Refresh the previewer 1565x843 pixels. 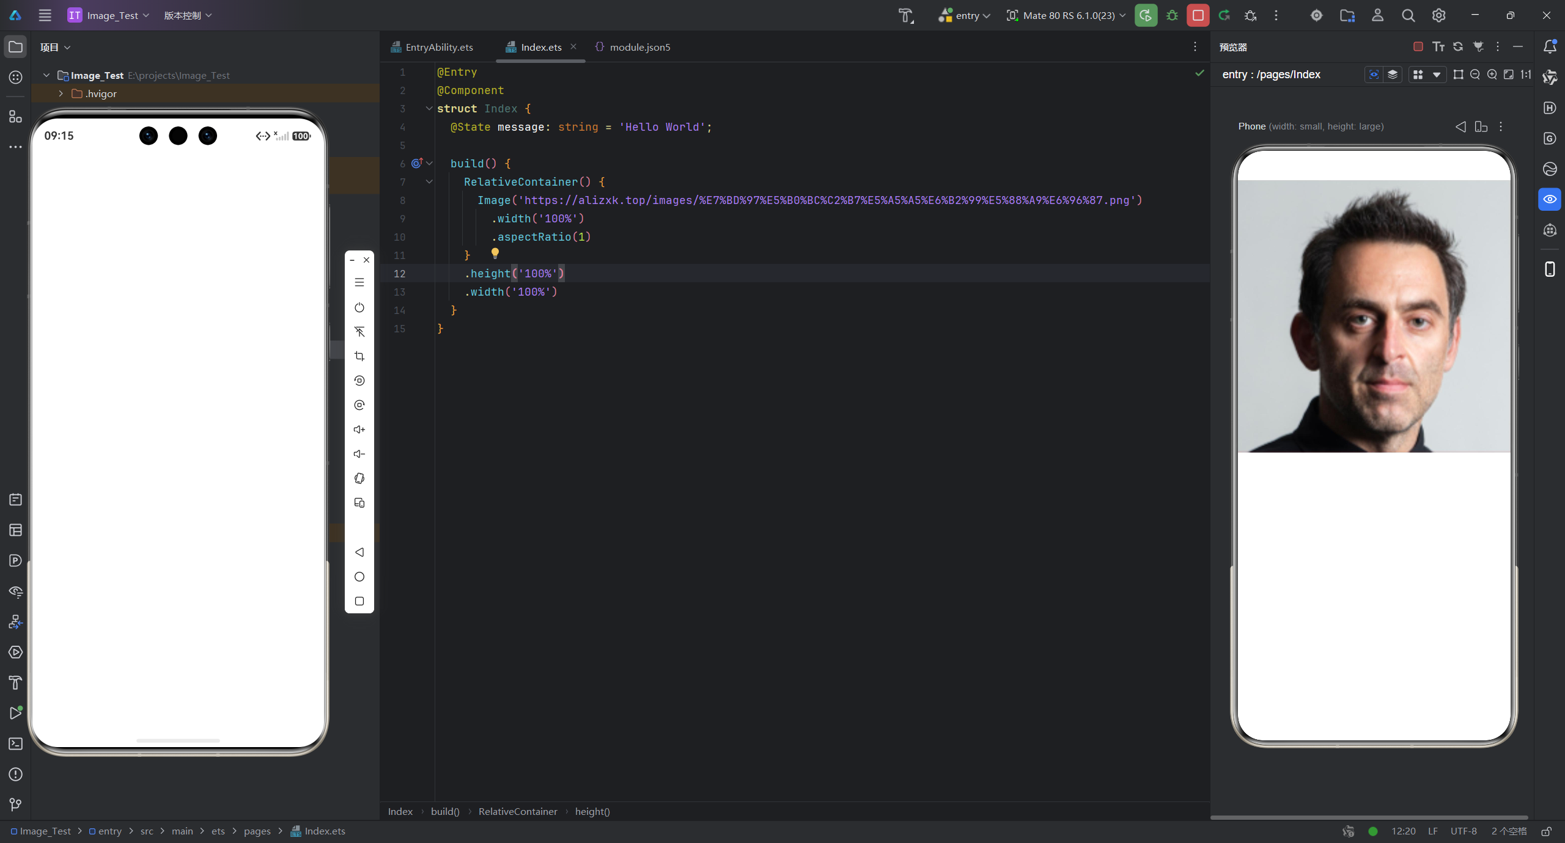coord(1458,46)
